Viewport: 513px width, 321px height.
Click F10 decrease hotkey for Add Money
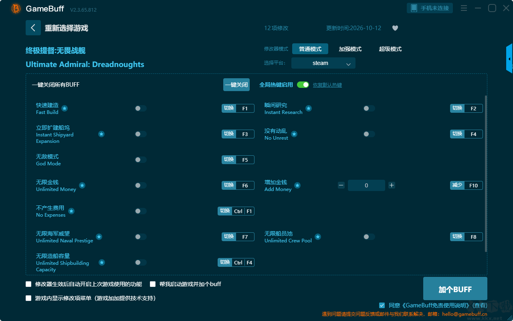tap(467, 185)
